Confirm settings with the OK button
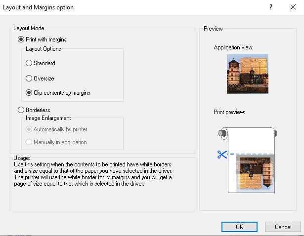Screen dimensions: 304x236 pyautogui.click(x=239, y=227)
